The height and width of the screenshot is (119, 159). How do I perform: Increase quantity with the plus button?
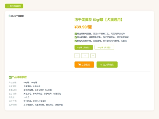pyautogui.click(x=93, y=56)
